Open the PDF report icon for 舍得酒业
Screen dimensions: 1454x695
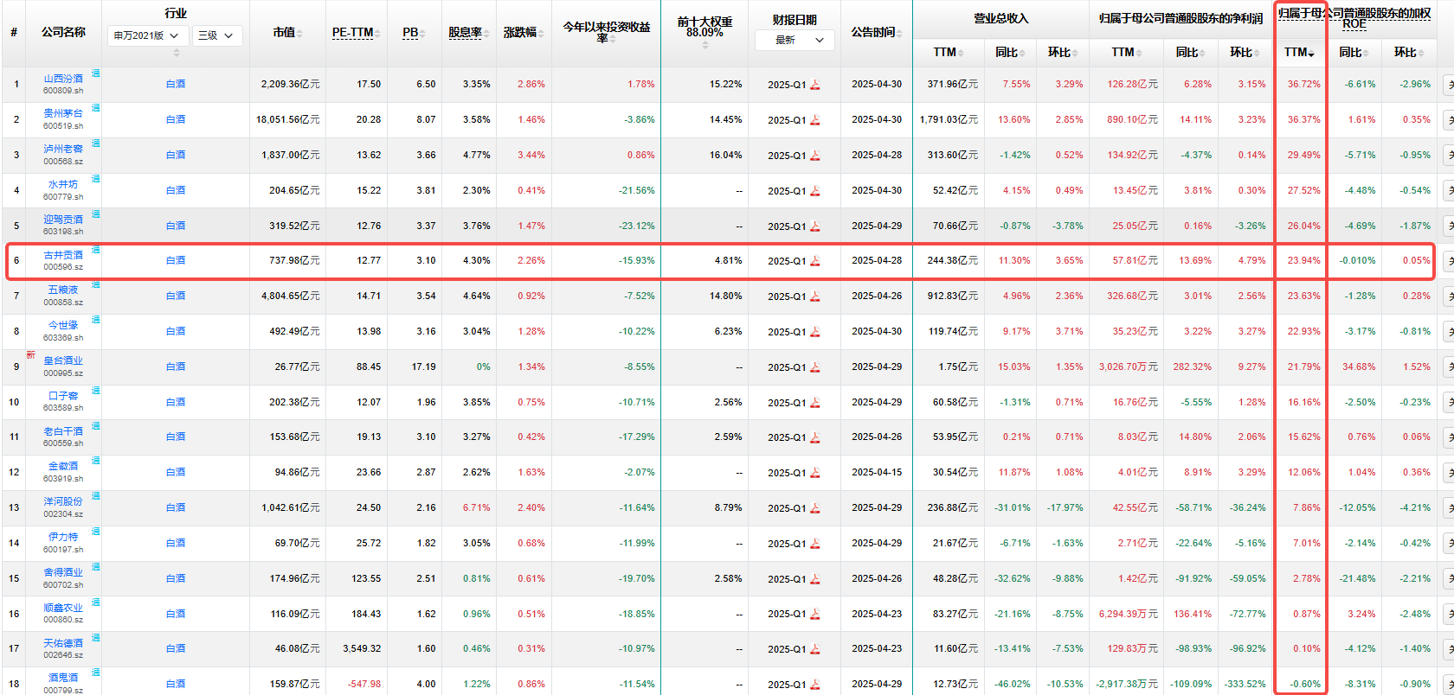coord(815,579)
